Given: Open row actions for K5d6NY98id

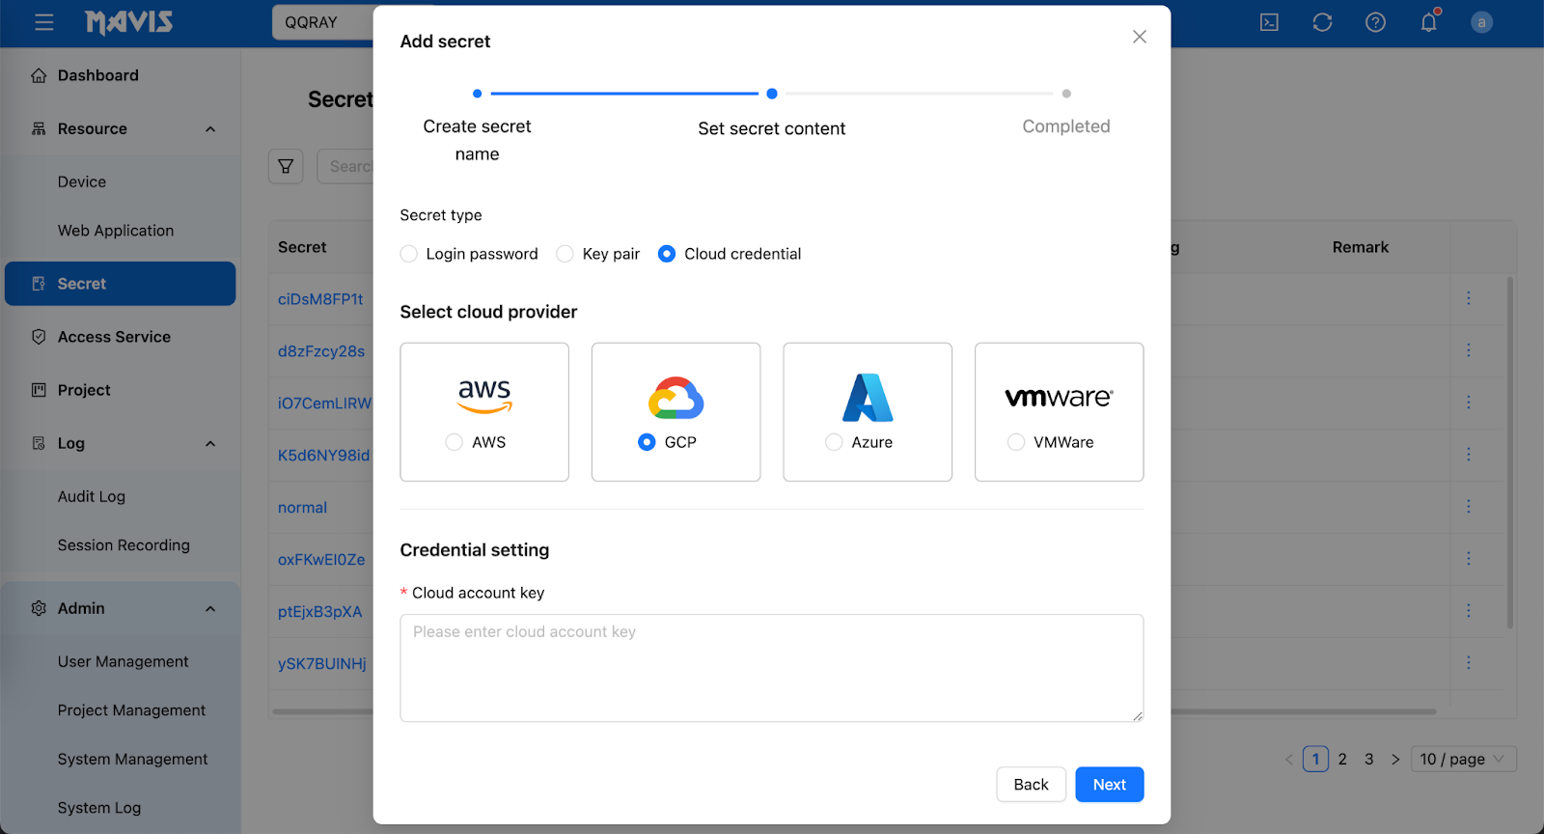Looking at the screenshot, I should point(1469,455).
